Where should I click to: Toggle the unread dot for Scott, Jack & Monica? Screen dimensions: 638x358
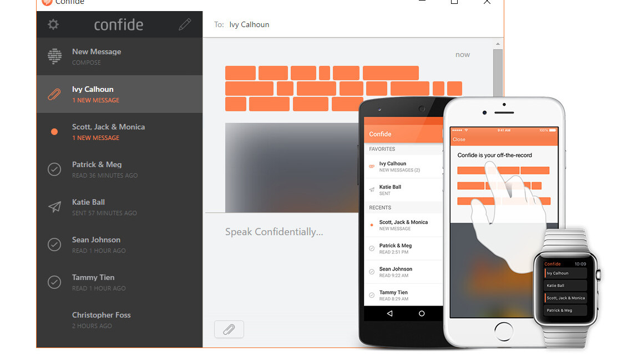tap(54, 132)
